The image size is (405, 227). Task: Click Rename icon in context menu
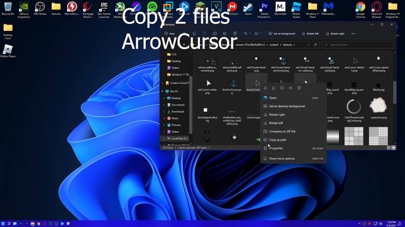tap(282, 88)
